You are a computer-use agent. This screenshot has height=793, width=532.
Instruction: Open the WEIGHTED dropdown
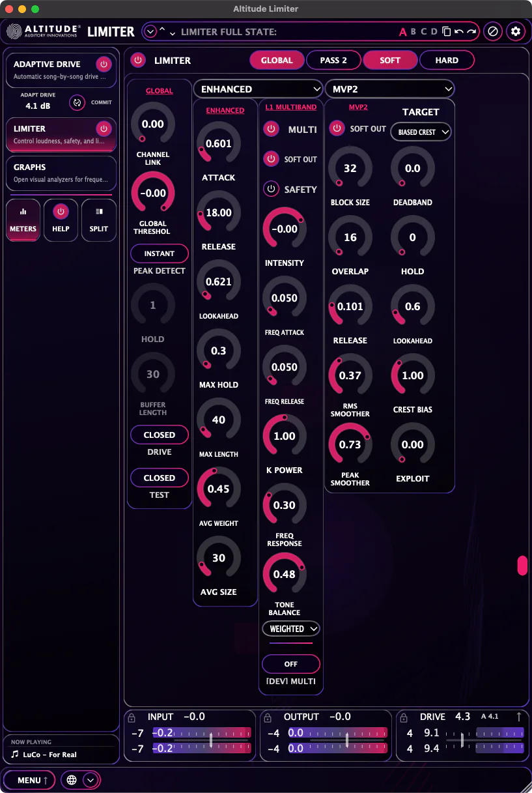point(291,629)
